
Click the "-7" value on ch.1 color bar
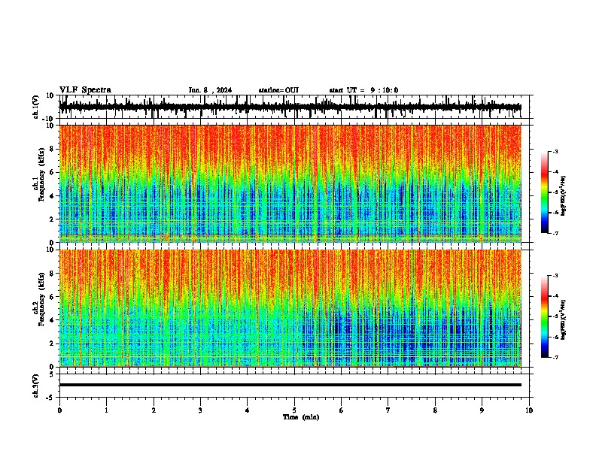coord(555,233)
